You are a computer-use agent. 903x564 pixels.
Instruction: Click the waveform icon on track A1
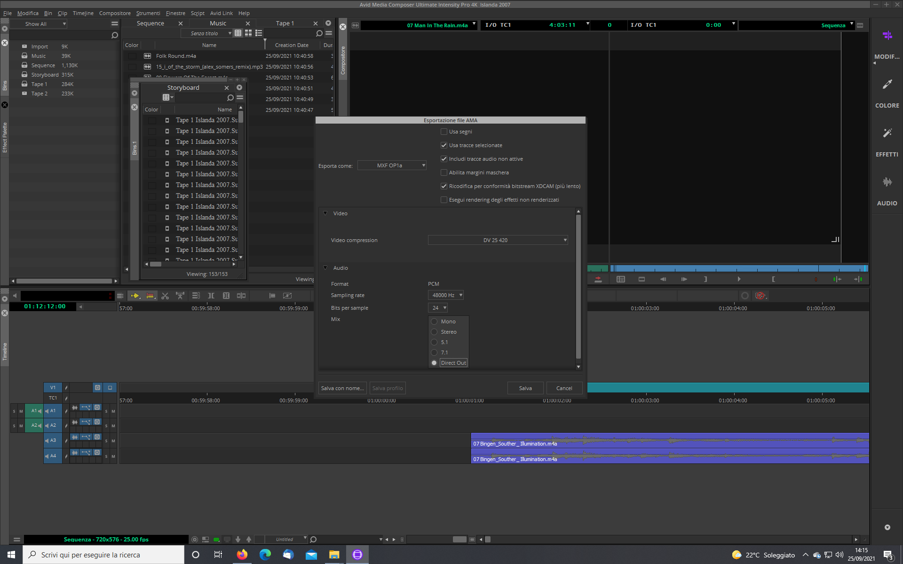point(75,407)
